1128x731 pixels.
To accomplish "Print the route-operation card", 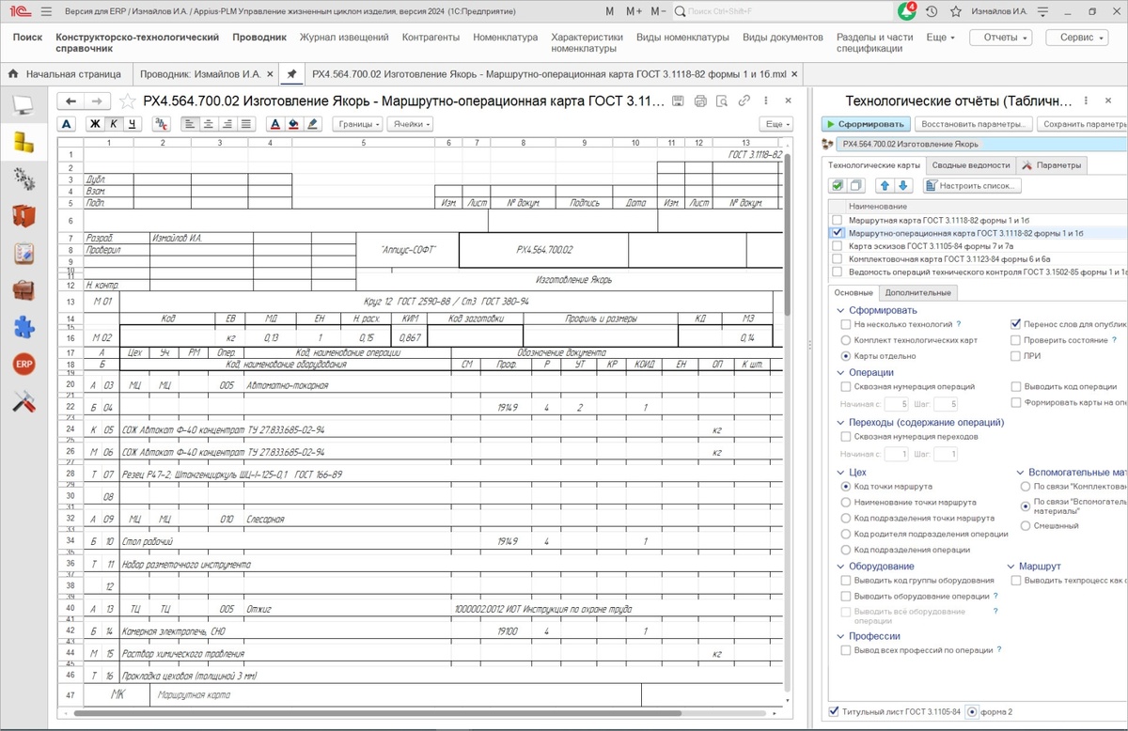I will pyautogui.click(x=700, y=101).
